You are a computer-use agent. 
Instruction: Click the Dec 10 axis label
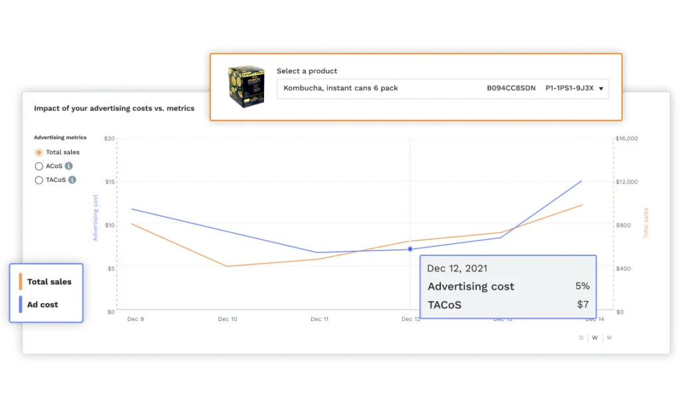227,319
